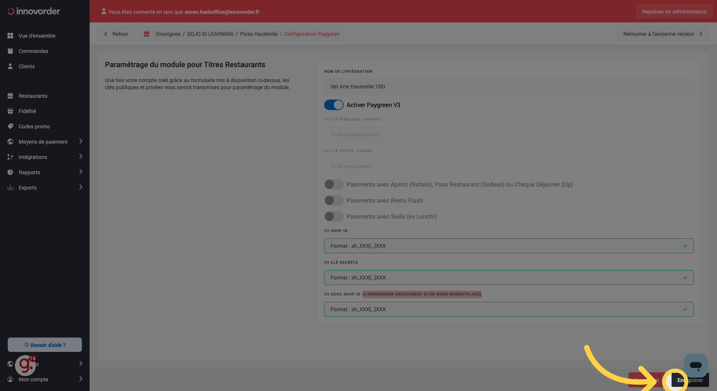Click the Commandes clipboard icon
The image size is (717, 391).
click(x=10, y=51)
